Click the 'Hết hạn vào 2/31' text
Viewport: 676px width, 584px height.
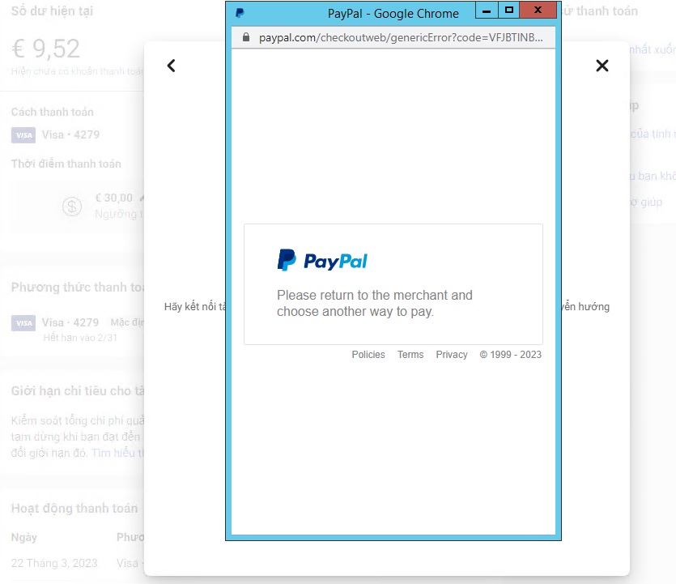tap(80, 338)
